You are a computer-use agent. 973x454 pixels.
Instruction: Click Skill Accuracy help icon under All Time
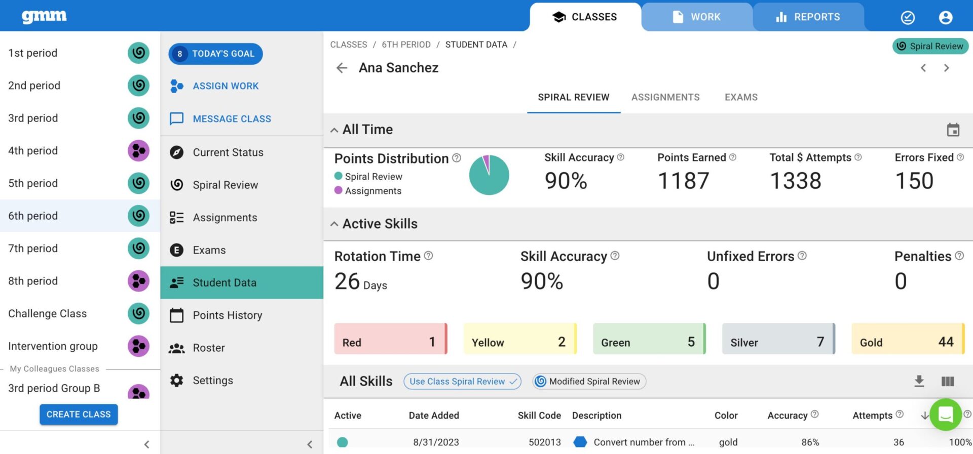pyautogui.click(x=621, y=157)
